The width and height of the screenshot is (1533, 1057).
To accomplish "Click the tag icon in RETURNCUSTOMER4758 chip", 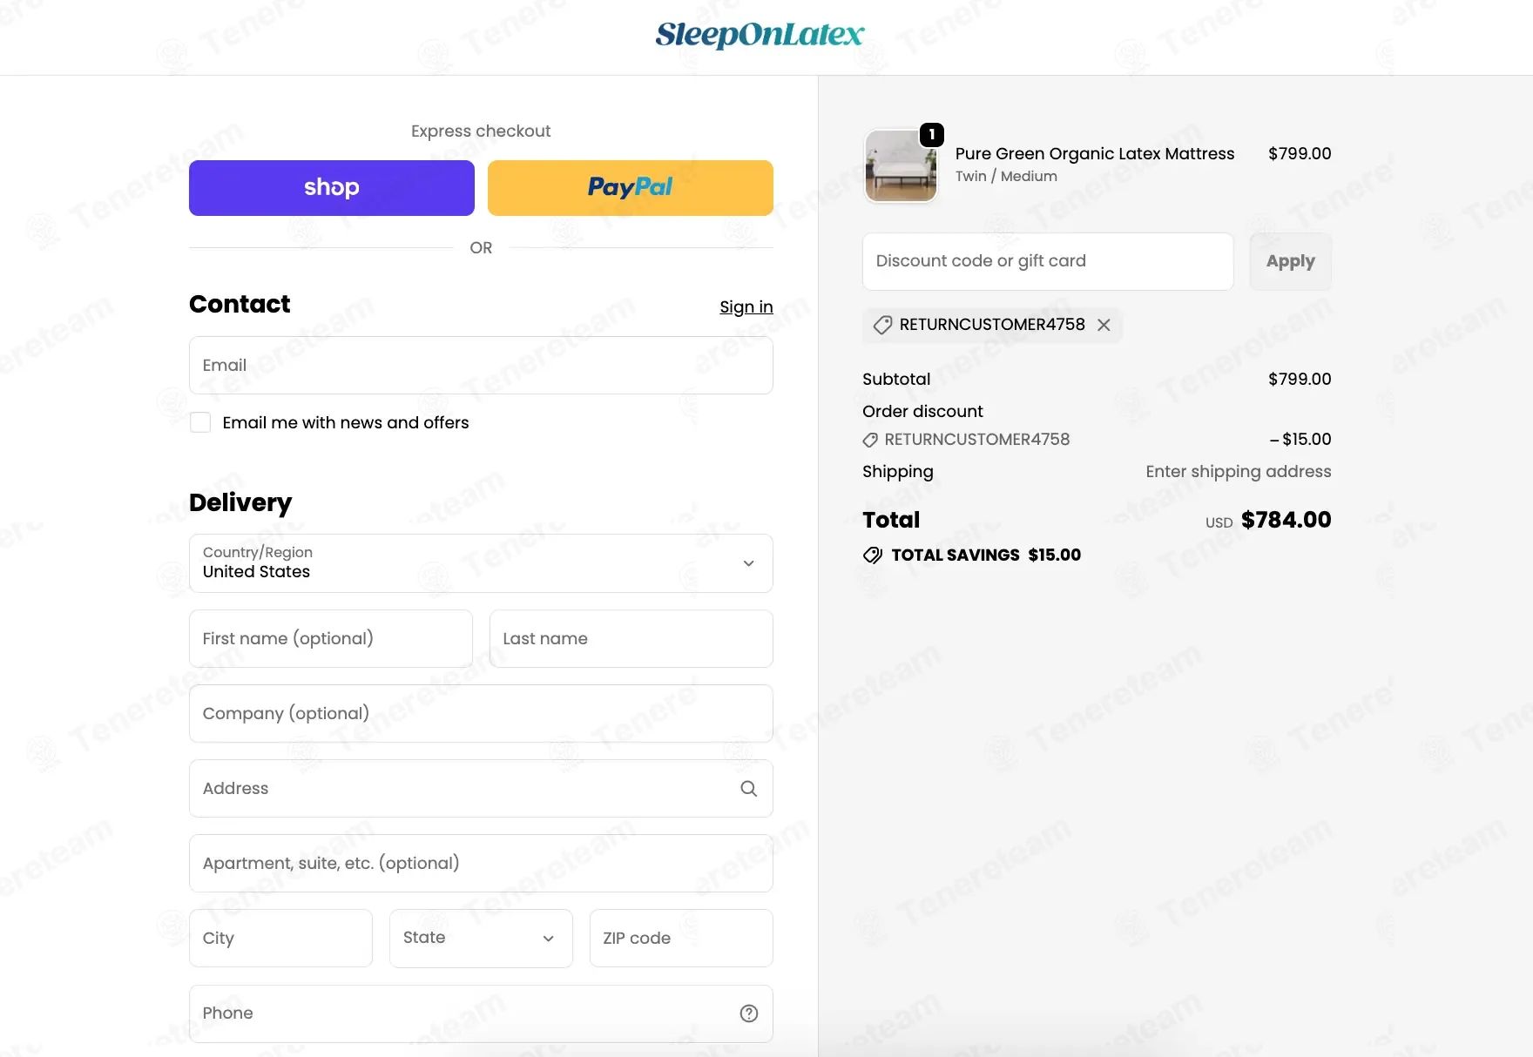I will pos(882,325).
